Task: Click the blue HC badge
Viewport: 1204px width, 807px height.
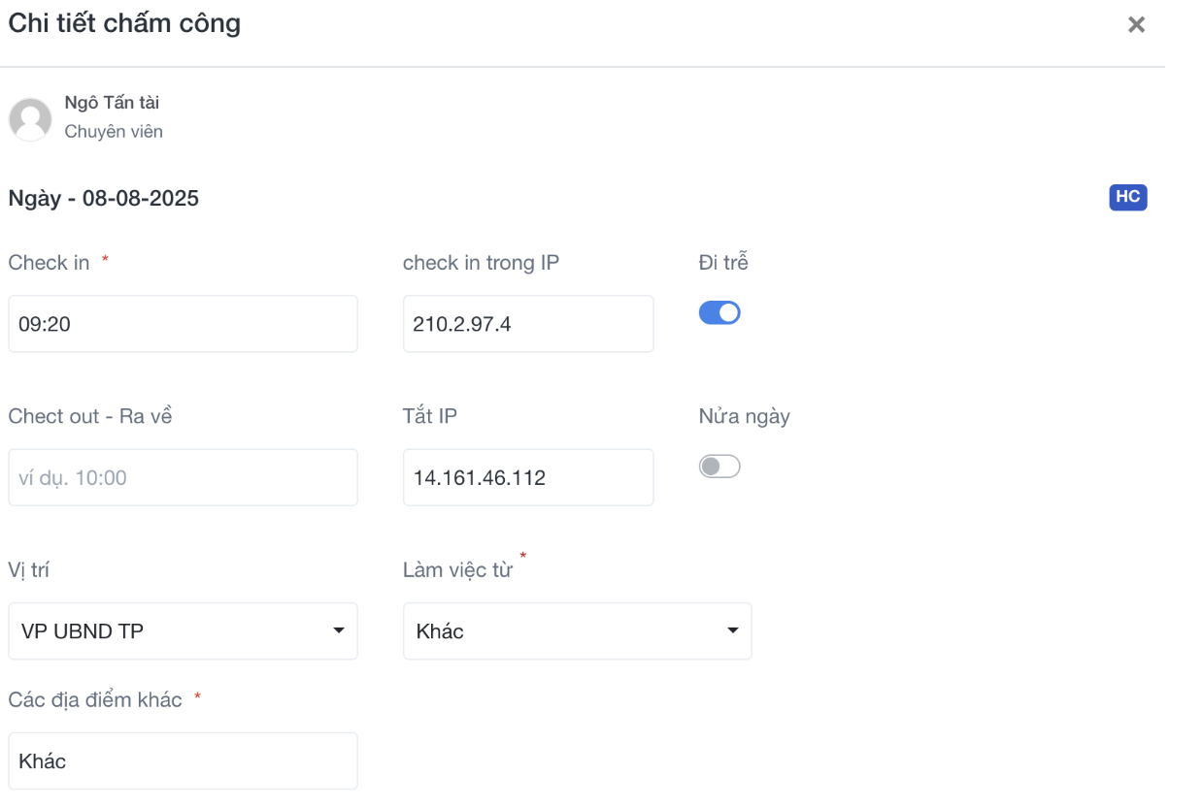Action: (1127, 197)
